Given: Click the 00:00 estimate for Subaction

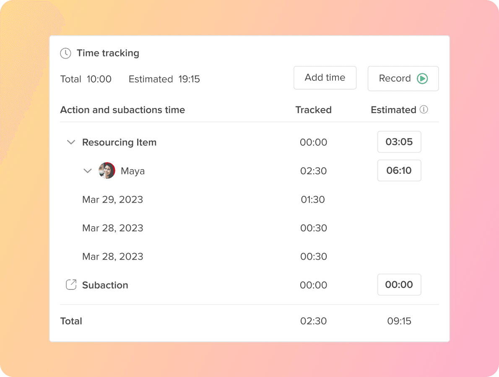Looking at the screenshot, I should (399, 284).
